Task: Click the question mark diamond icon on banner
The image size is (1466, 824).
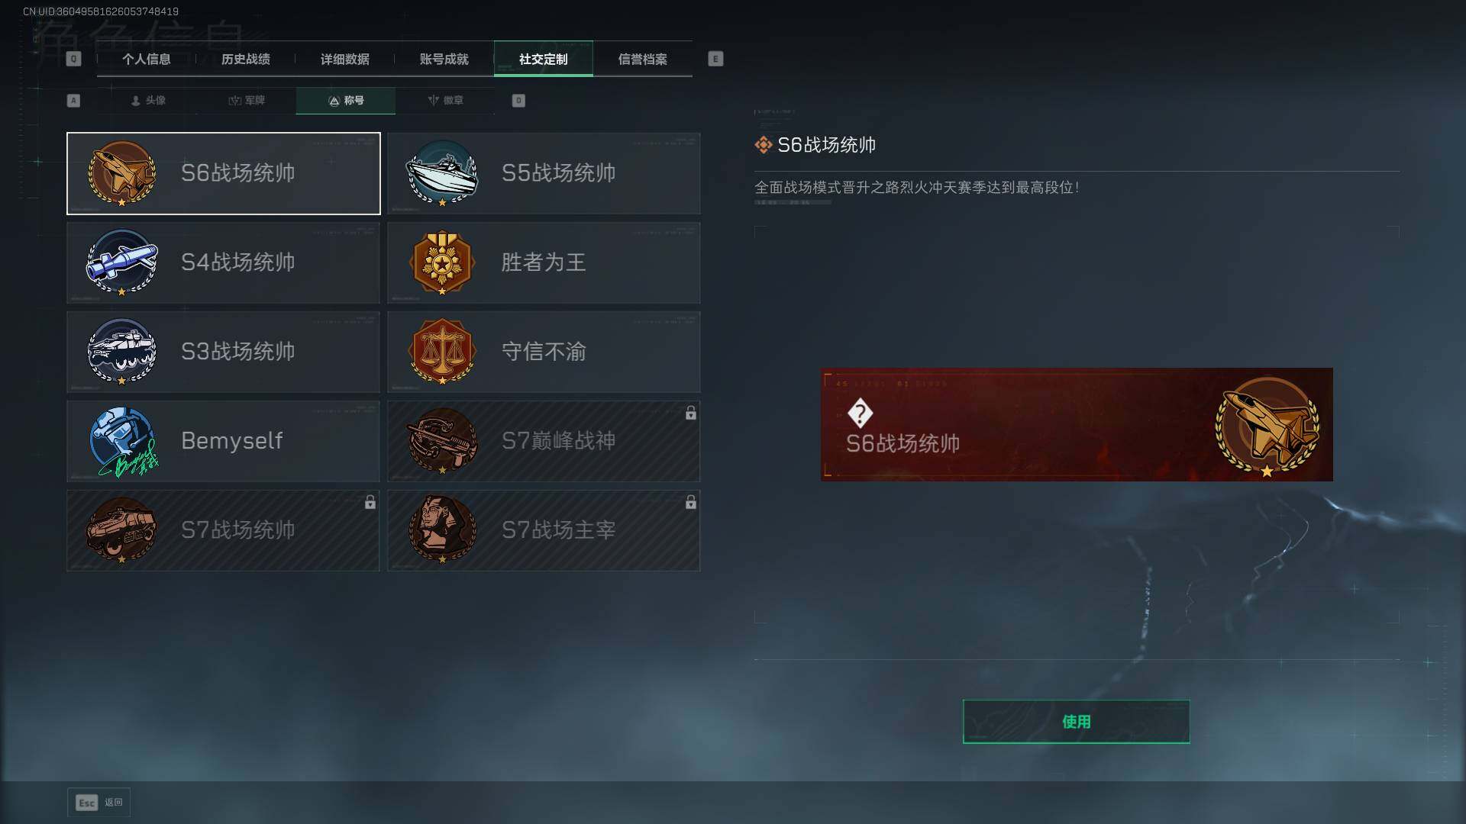Action: [x=861, y=414]
